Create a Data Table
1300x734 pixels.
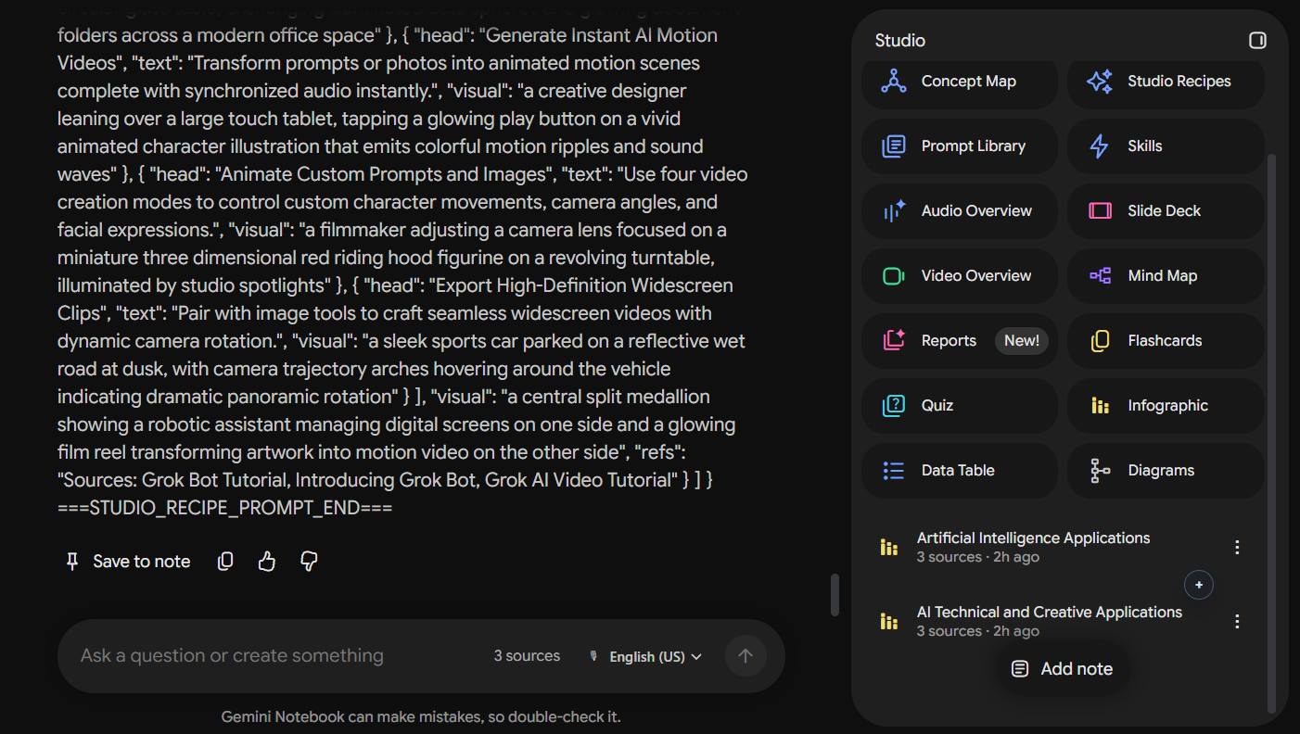click(x=959, y=471)
